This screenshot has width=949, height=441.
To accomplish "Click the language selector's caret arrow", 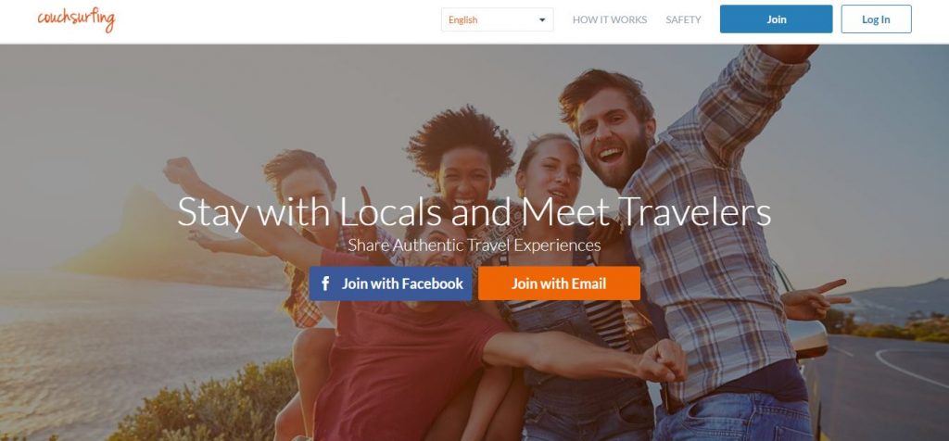I will click(x=541, y=20).
